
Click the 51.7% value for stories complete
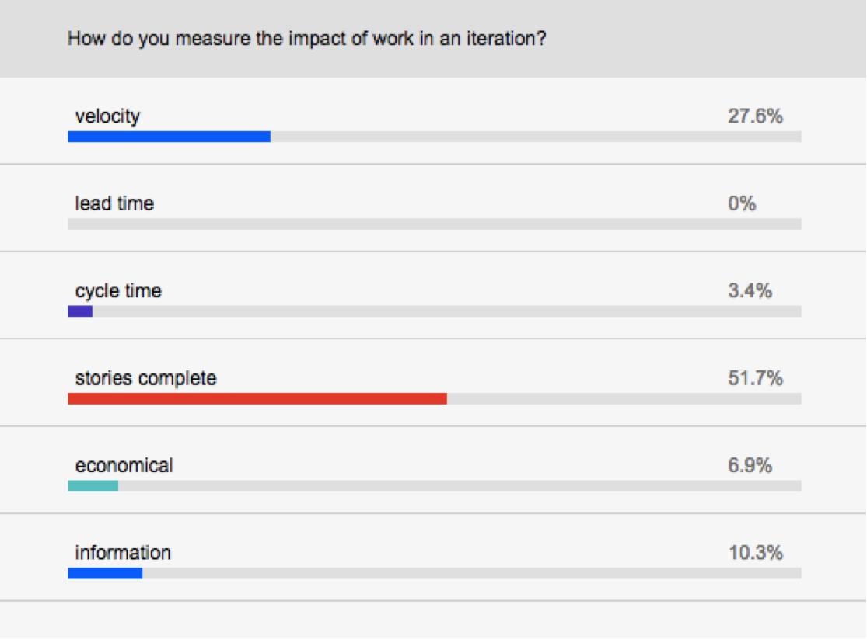[754, 379]
